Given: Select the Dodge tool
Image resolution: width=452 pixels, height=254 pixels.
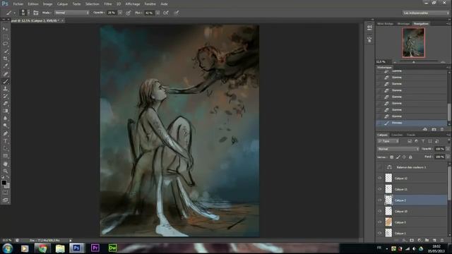Looking at the screenshot, I should click(5, 126).
